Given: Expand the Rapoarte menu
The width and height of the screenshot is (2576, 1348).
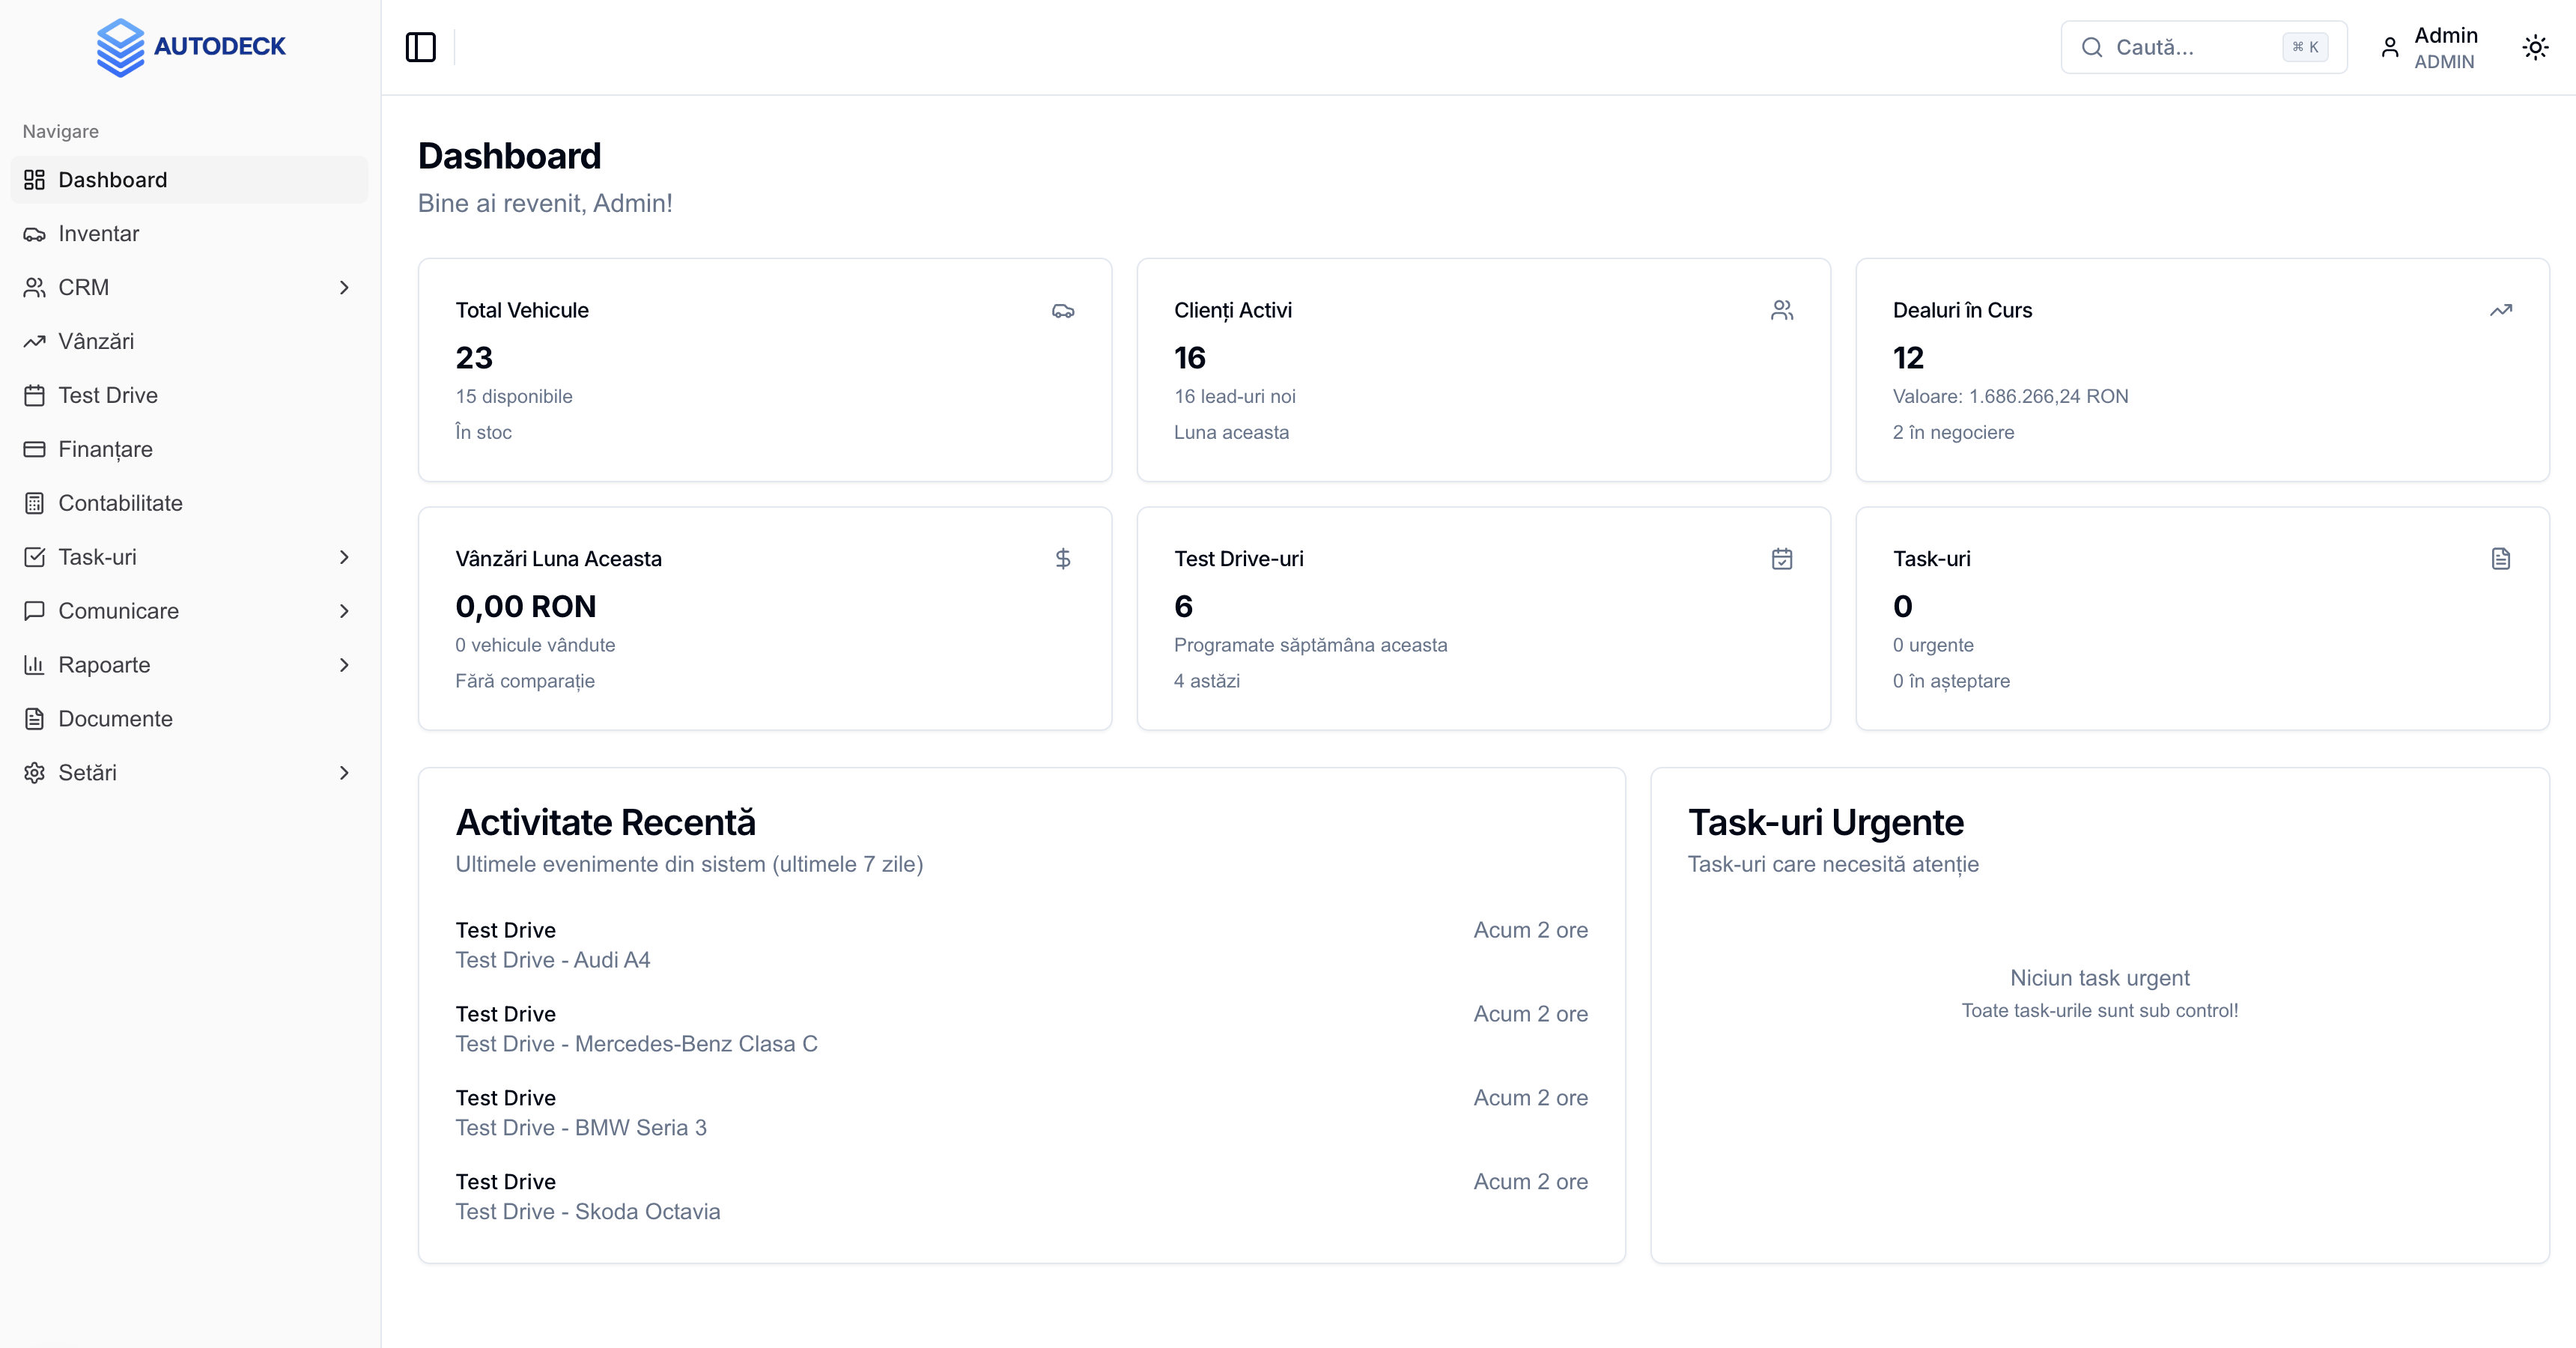Looking at the screenshot, I should click(345, 665).
